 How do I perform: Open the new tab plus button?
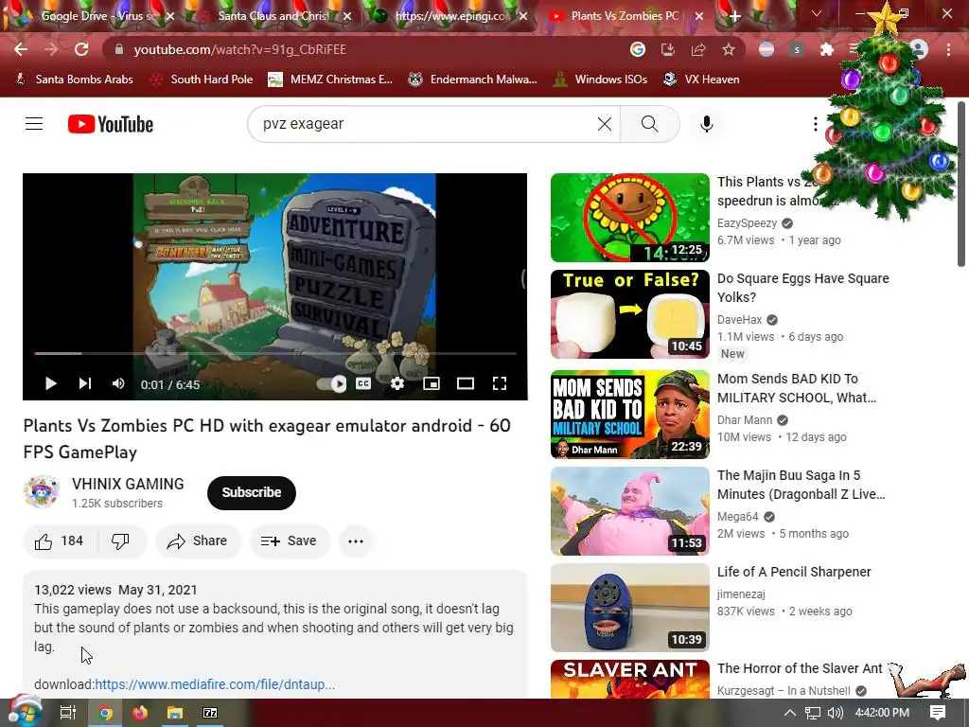coord(734,16)
